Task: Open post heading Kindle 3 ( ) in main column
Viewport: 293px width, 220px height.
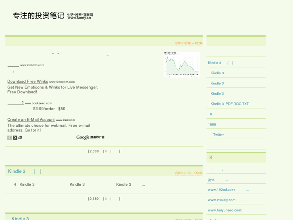Action: (25, 171)
